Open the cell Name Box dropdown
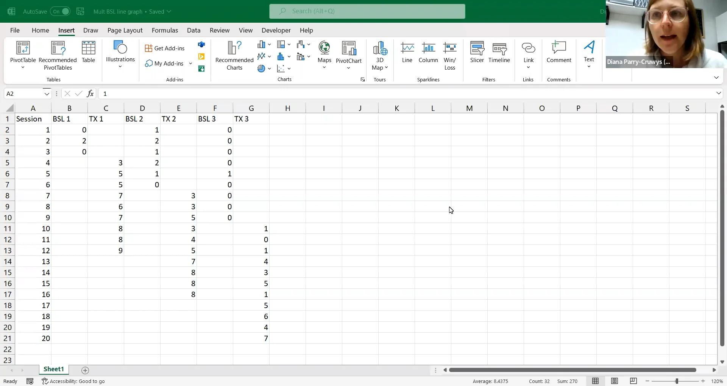Screen dimensions: 727x386 click(x=47, y=93)
